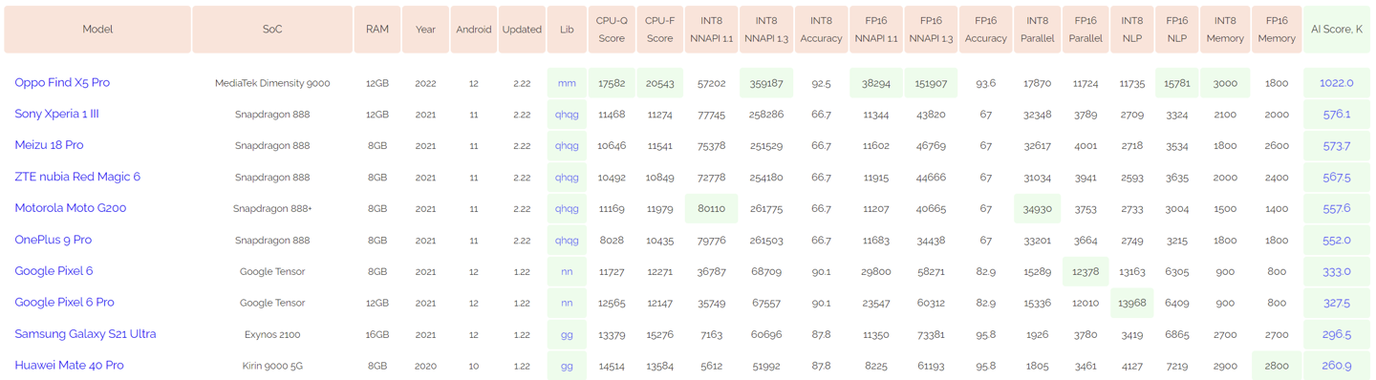Select the MediaTek Dimensity 9000 cell

point(272,84)
